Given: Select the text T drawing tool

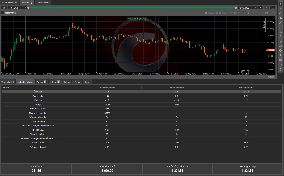Looking at the screenshot, I should pos(280,55).
